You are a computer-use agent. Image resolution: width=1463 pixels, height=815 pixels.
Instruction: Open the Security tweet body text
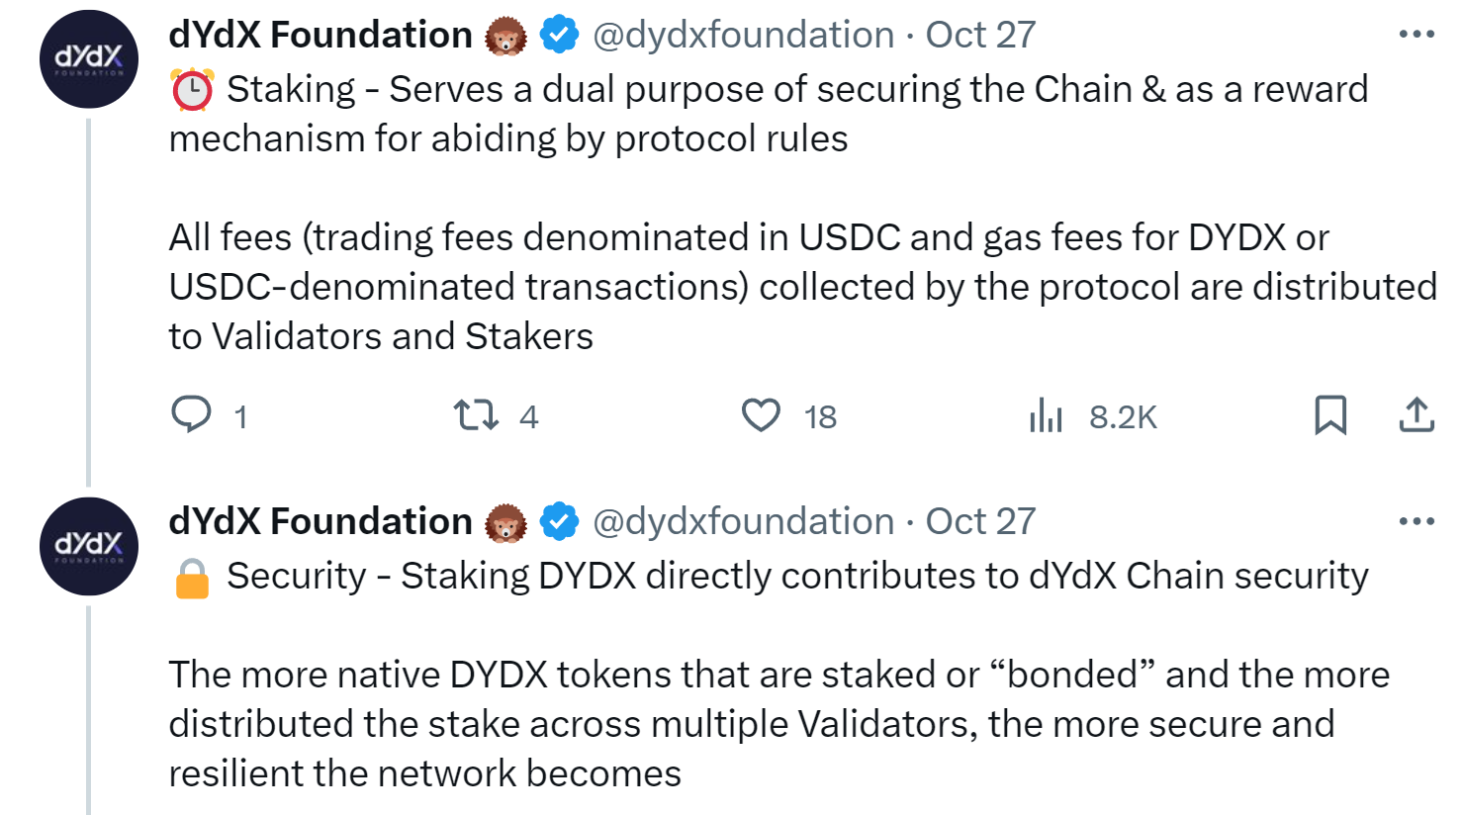pos(778,675)
